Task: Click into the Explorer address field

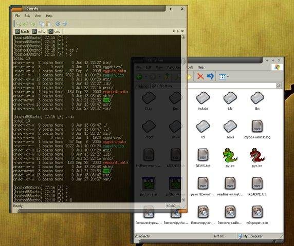Action: tap(213, 86)
